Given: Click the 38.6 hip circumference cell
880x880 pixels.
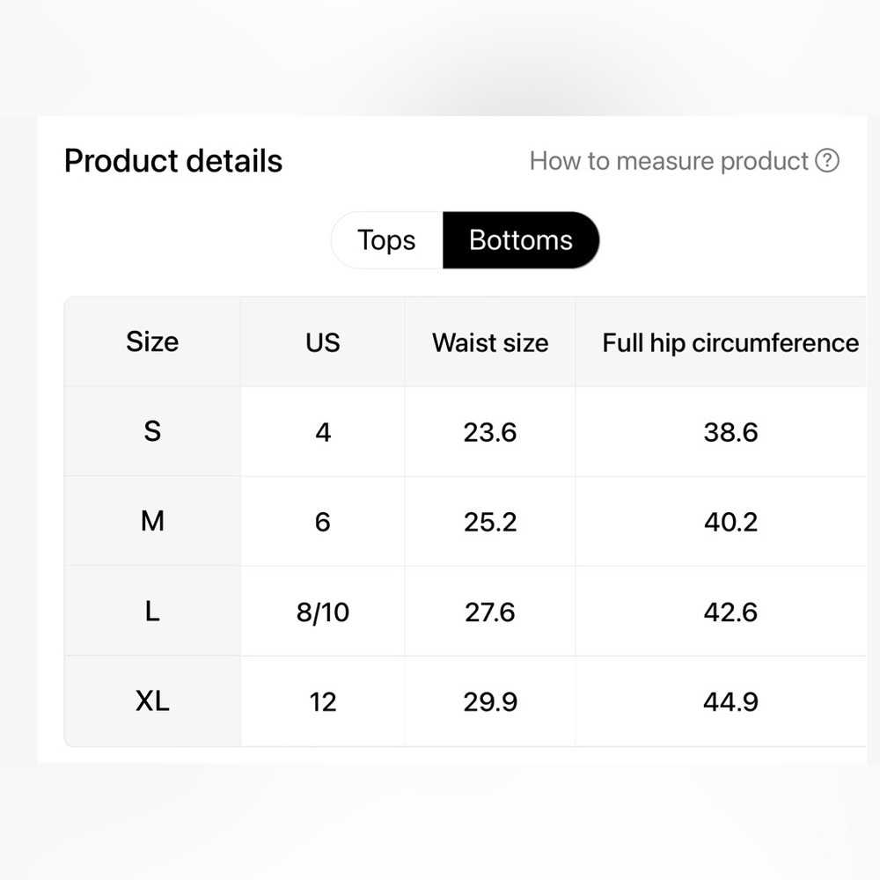Looking at the screenshot, I should tap(730, 431).
